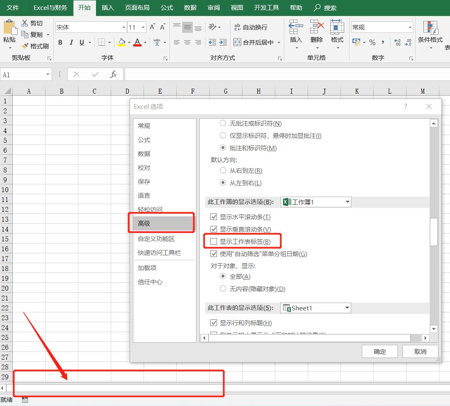Enable the 显示工作表标签 checkbox

(214, 241)
